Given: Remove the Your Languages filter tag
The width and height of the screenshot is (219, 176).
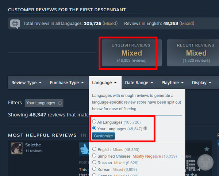Looking at the screenshot, I should pyautogui.click(x=60, y=103).
